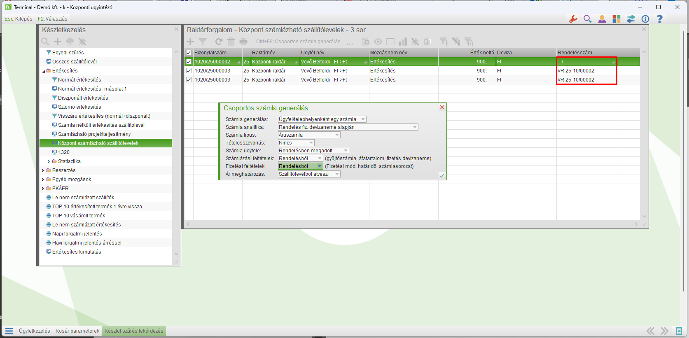Click the search icon in Készletkezelés panel

click(x=45, y=42)
